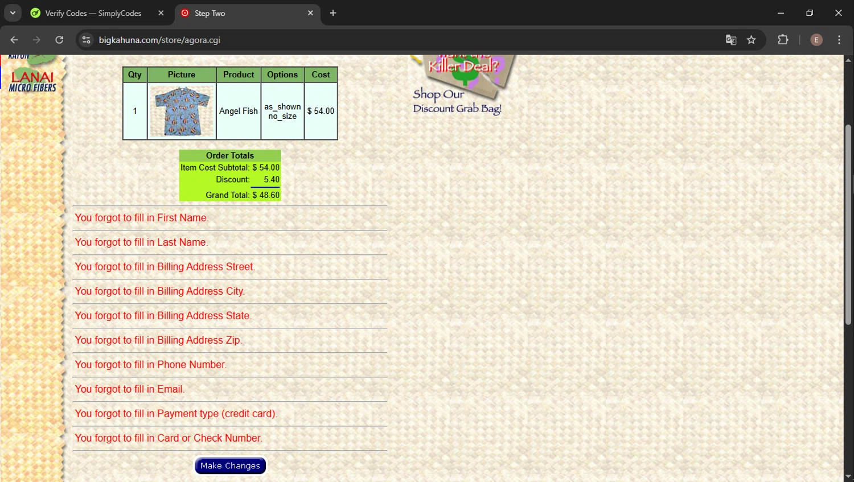Bookmark this page with the star icon

[x=752, y=40]
